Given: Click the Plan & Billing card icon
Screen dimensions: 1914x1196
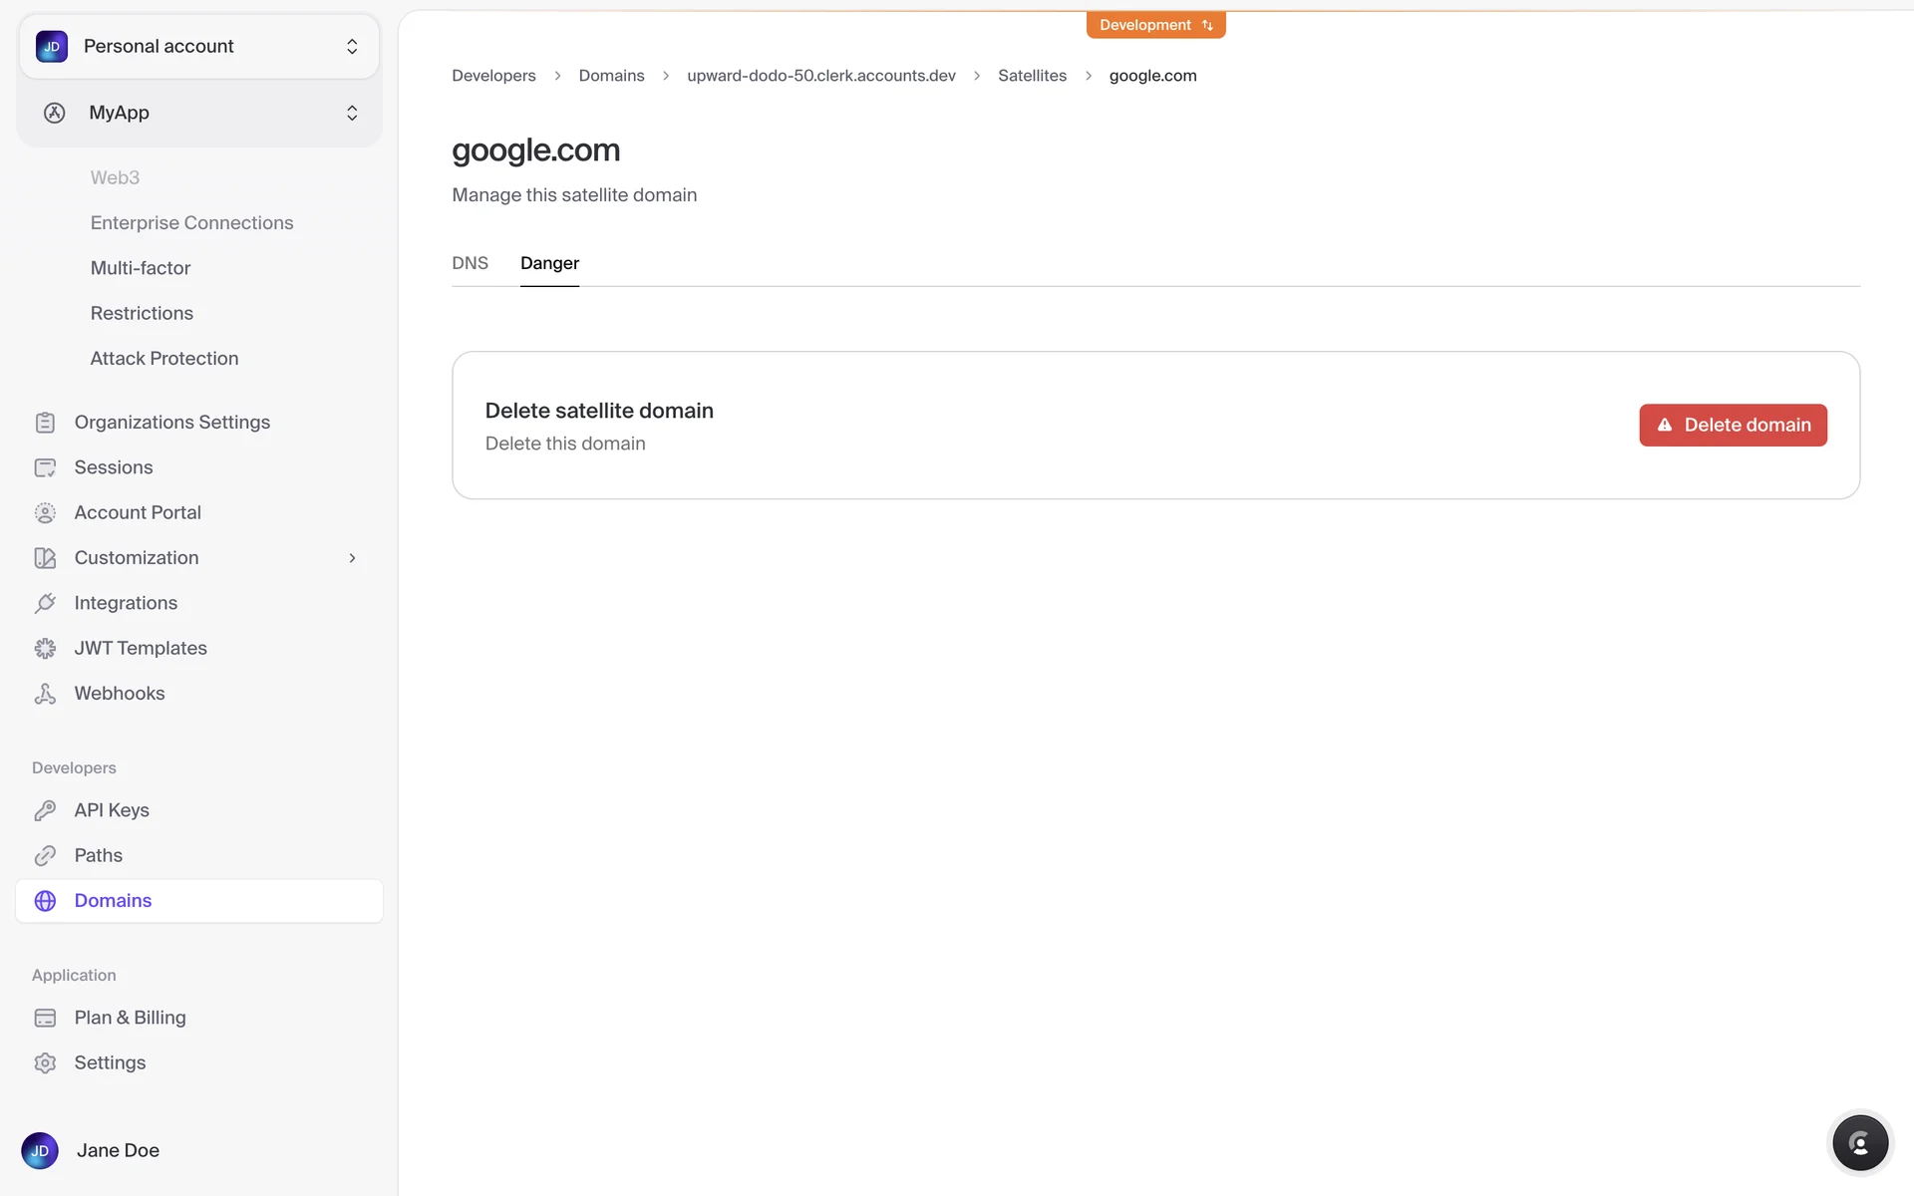Looking at the screenshot, I should tap(45, 1018).
